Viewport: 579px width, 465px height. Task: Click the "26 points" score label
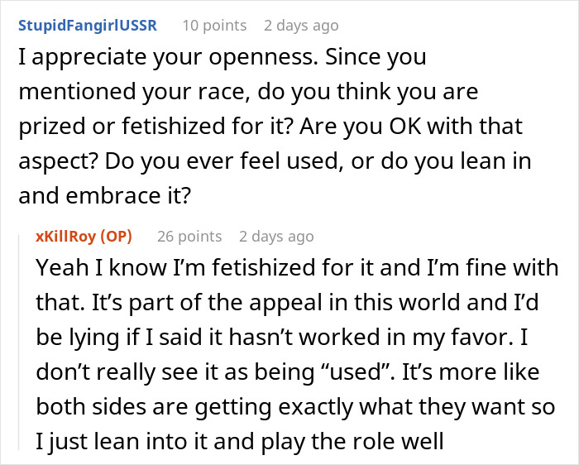(x=189, y=237)
